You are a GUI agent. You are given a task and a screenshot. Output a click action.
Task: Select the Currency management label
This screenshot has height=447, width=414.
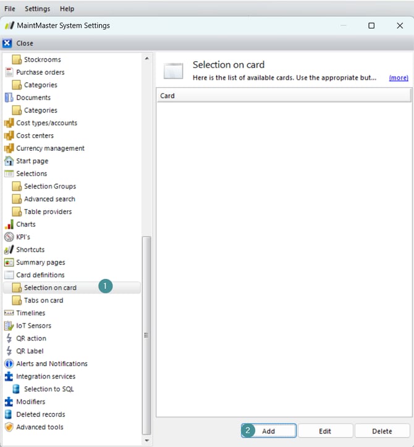click(51, 148)
